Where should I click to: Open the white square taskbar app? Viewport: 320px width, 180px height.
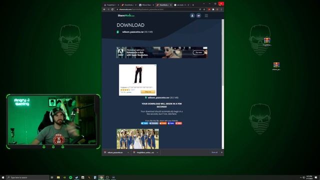coord(82,177)
